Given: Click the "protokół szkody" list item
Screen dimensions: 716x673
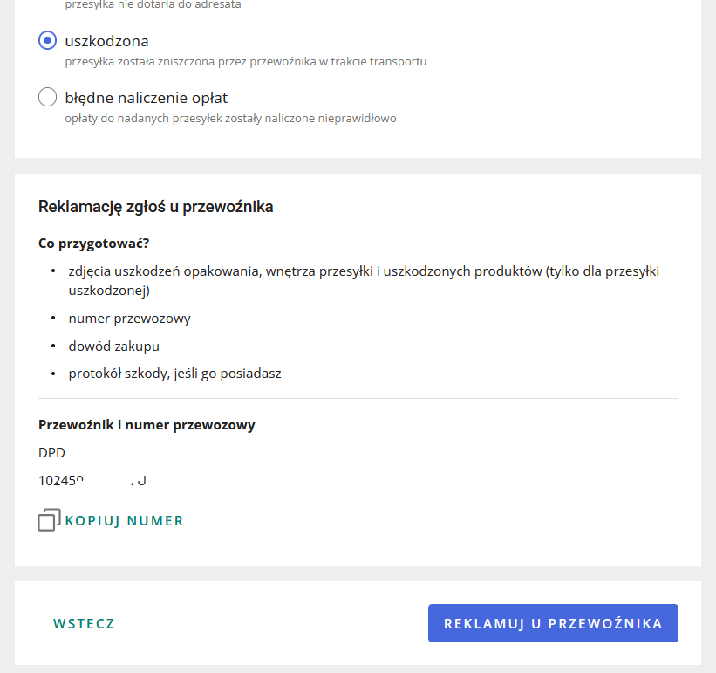Looking at the screenshot, I should 174,374.
